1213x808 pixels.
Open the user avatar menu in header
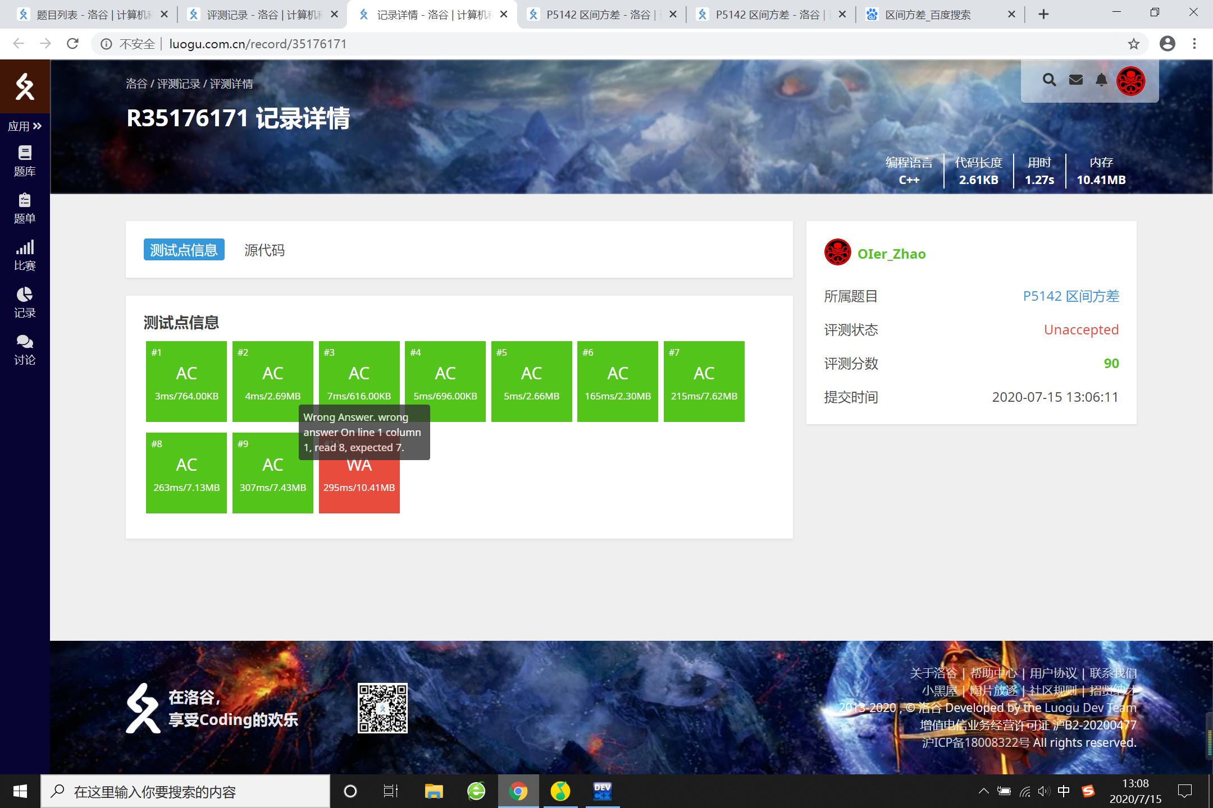coord(1130,81)
